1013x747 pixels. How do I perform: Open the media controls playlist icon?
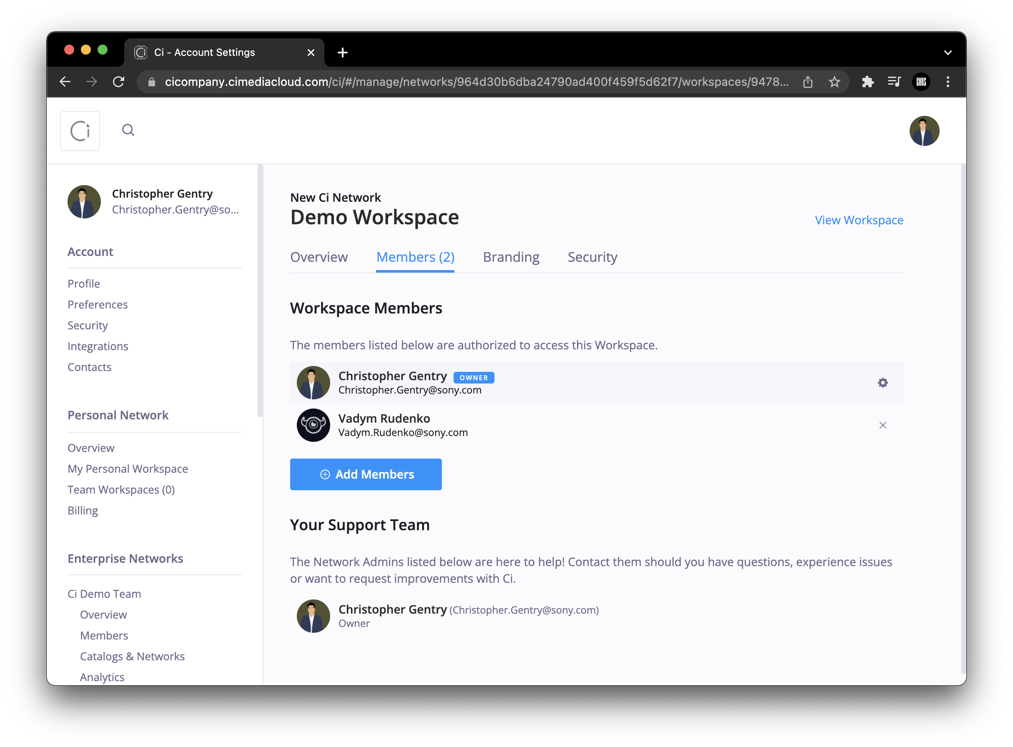click(x=894, y=82)
